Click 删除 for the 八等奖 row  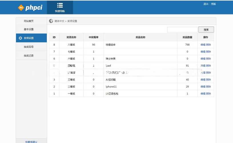[208, 45]
